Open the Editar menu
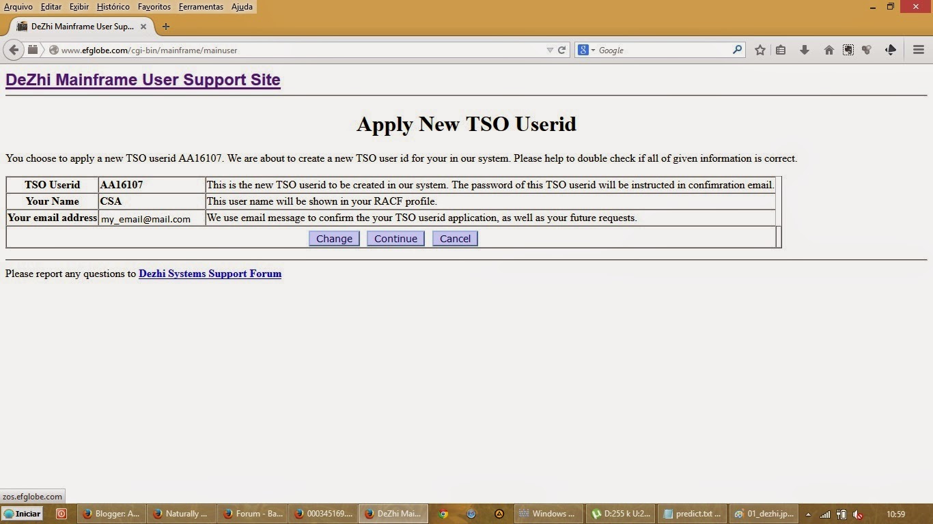This screenshot has height=524, width=933. coord(51,7)
